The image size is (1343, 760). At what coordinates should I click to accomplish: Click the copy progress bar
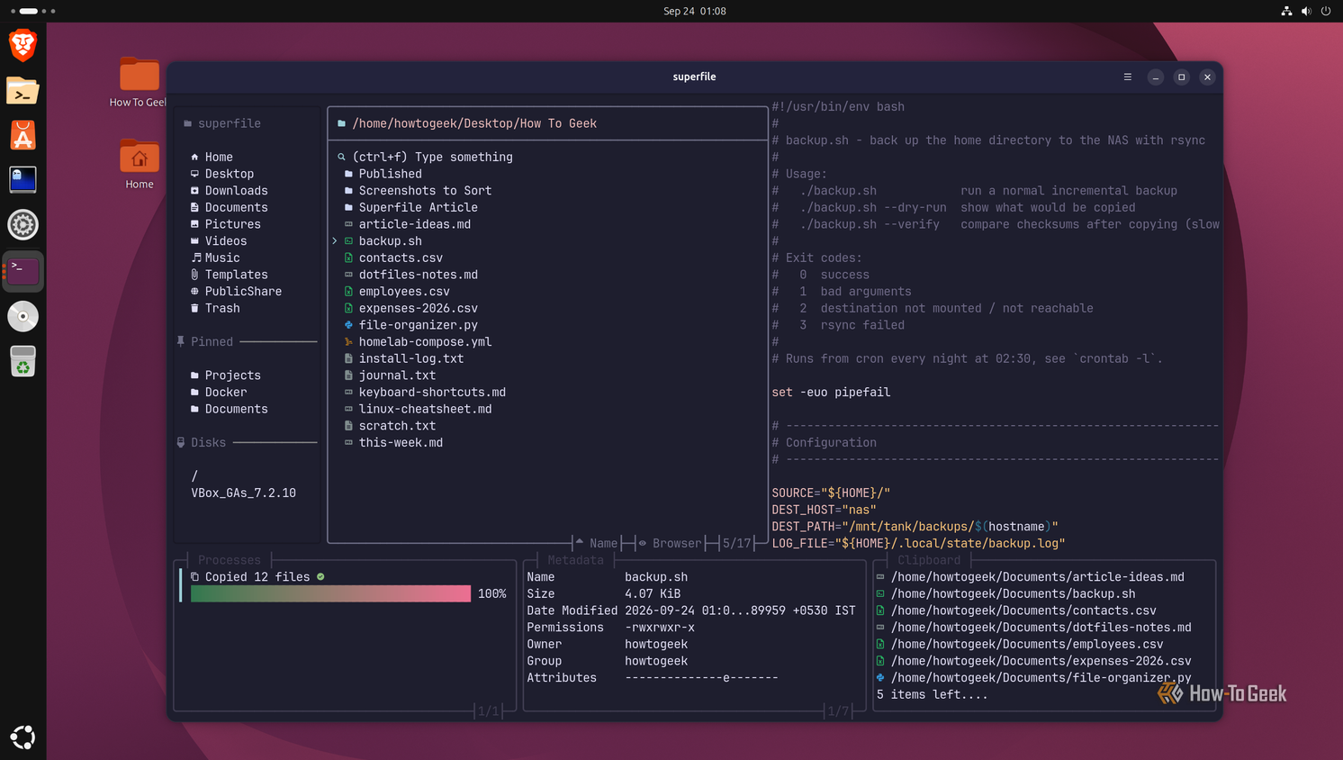tap(330, 593)
